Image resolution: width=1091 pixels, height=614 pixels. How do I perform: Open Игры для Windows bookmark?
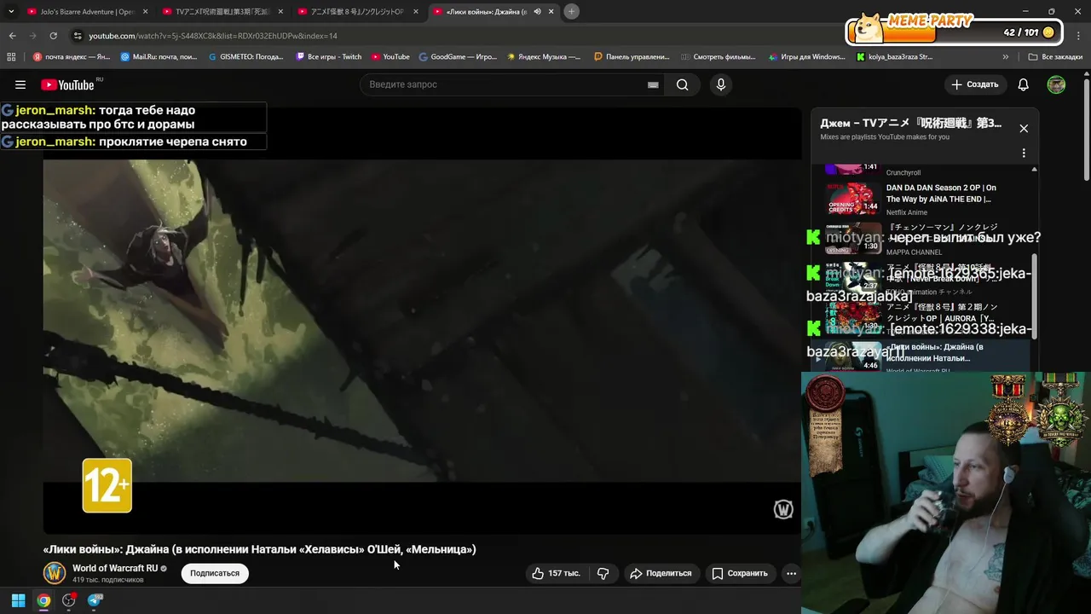tap(806, 57)
